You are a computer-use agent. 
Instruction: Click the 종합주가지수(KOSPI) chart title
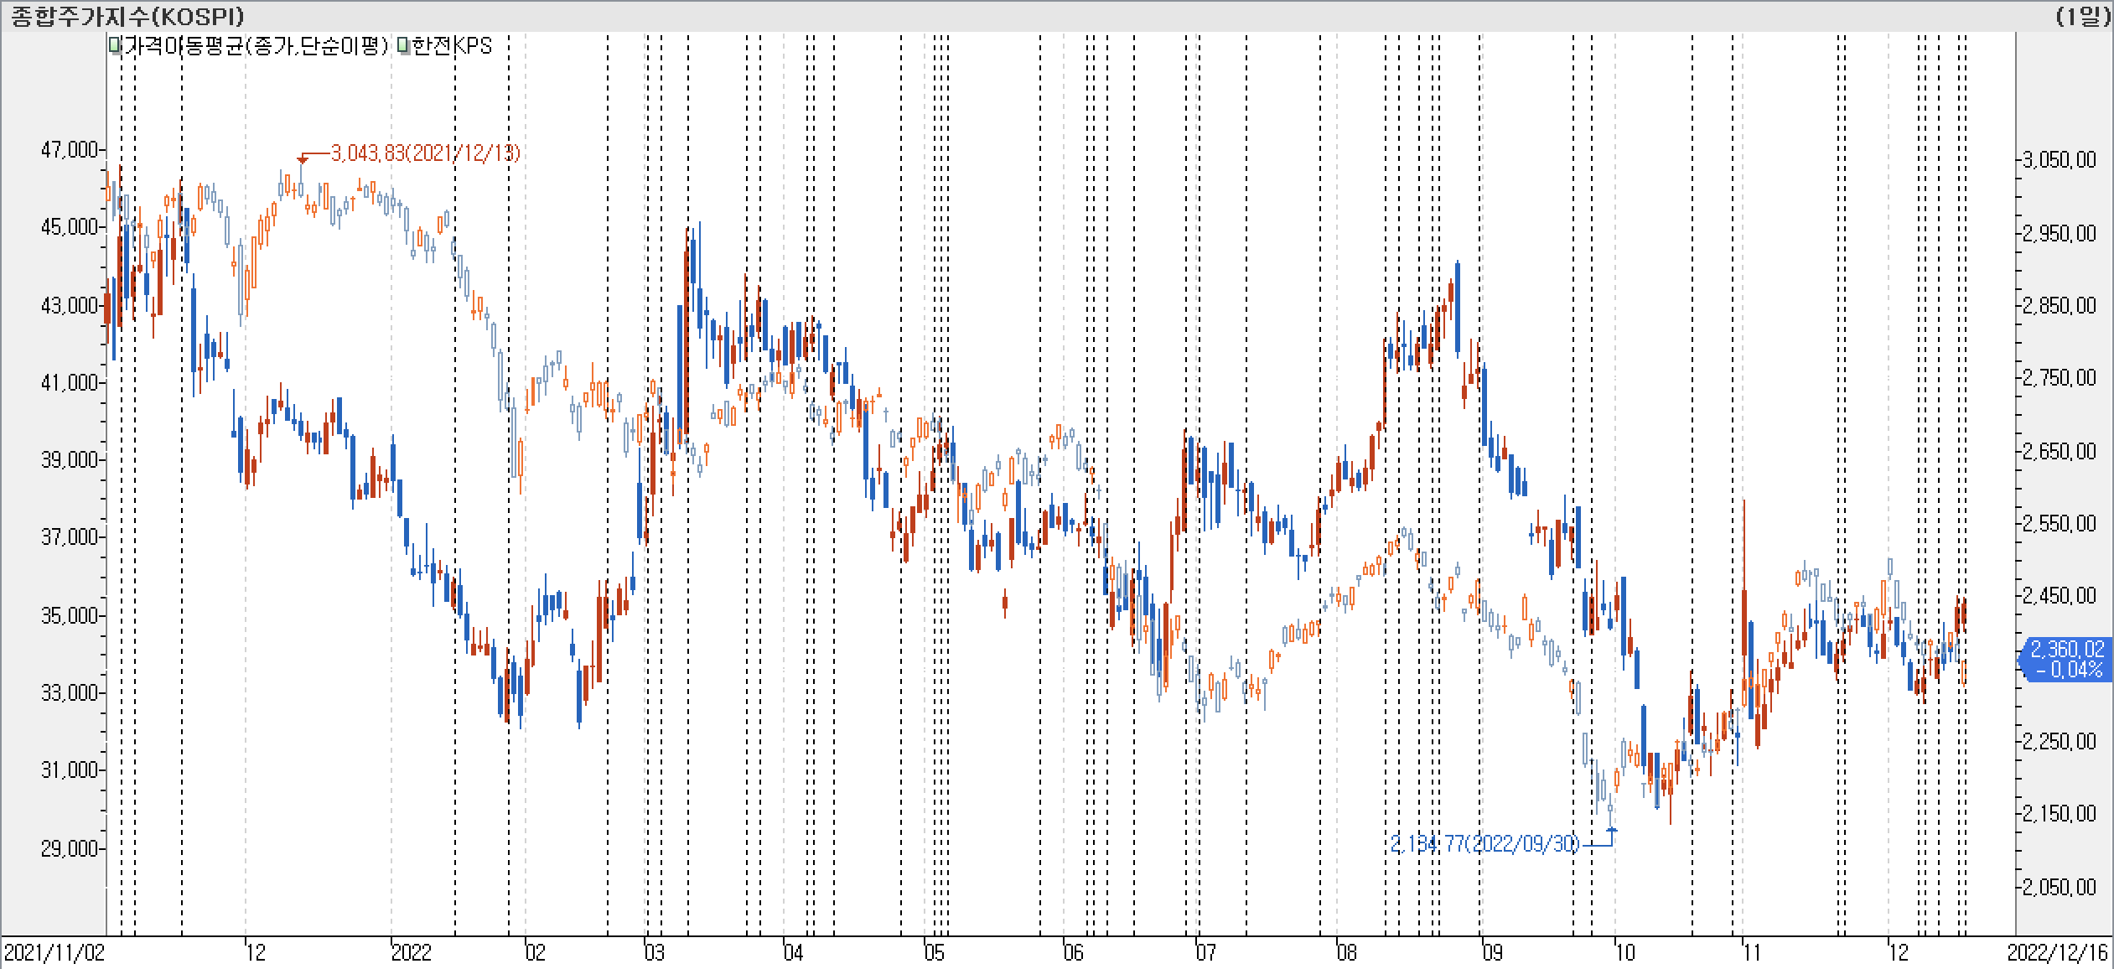click(x=127, y=15)
